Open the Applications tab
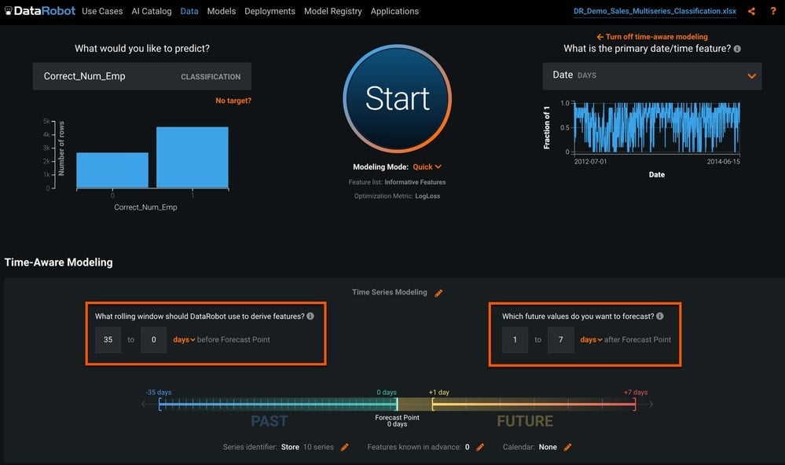785x465 pixels. (x=394, y=11)
